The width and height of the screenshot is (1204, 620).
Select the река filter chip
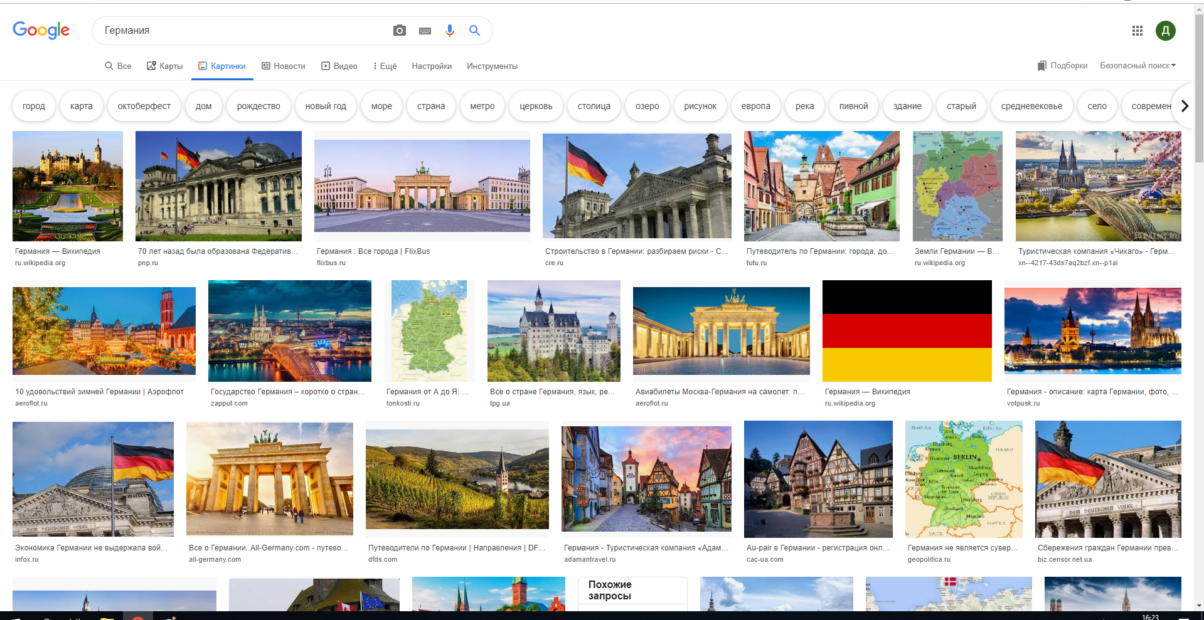coord(805,106)
